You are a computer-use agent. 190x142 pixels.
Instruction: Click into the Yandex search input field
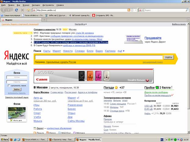pos(99,57)
